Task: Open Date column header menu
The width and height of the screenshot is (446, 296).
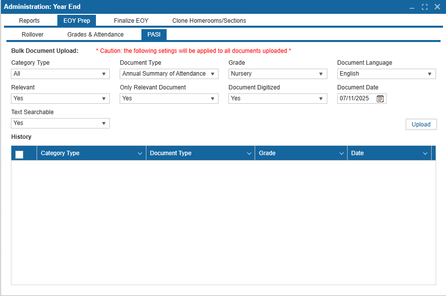Action: click(x=425, y=154)
